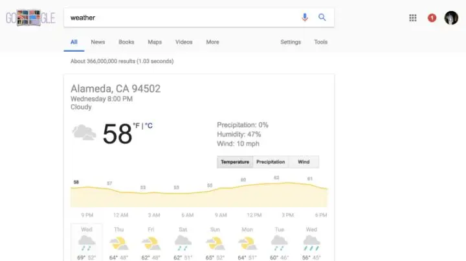Screen dimensions: 466x261
Task: Switch to the News tab
Action: [x=98, y=42]
